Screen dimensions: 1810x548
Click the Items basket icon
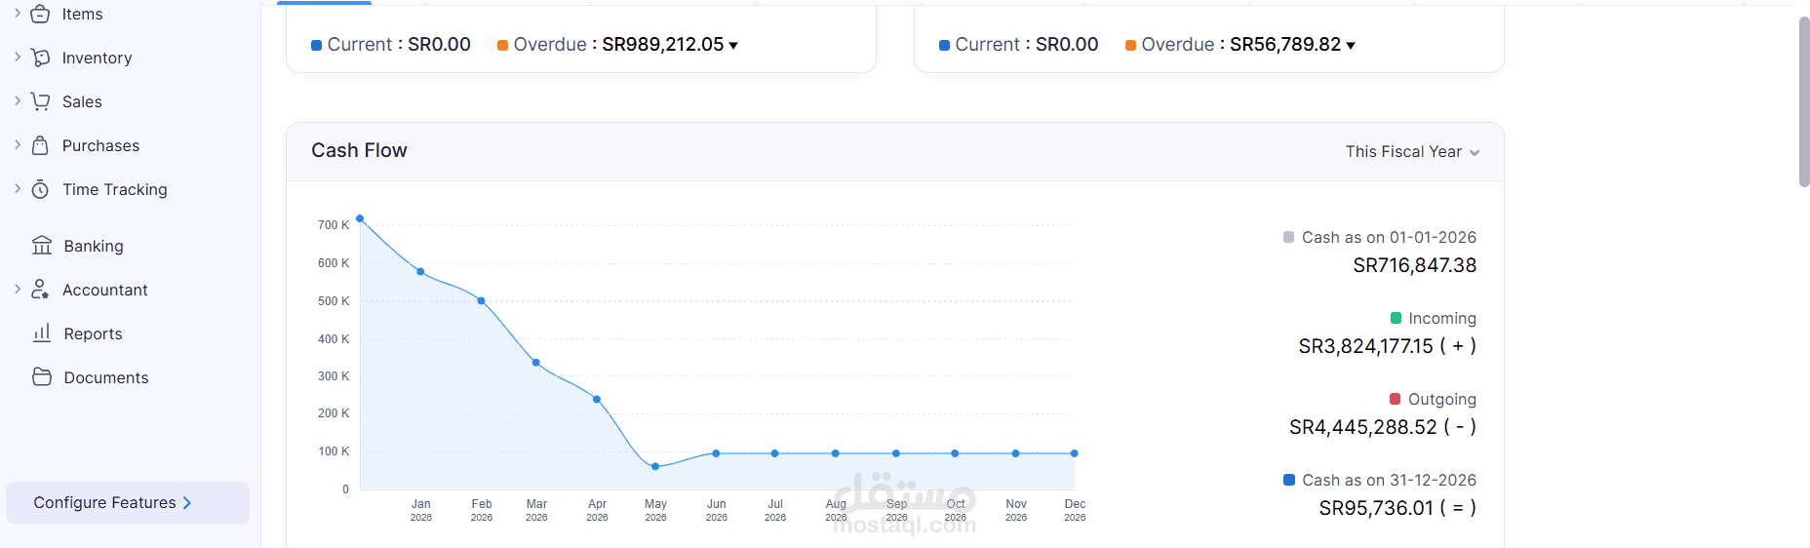(40, 14)
